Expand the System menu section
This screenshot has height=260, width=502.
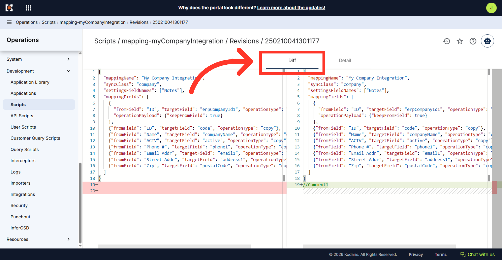pyautogui.click(x=39, y=59)
